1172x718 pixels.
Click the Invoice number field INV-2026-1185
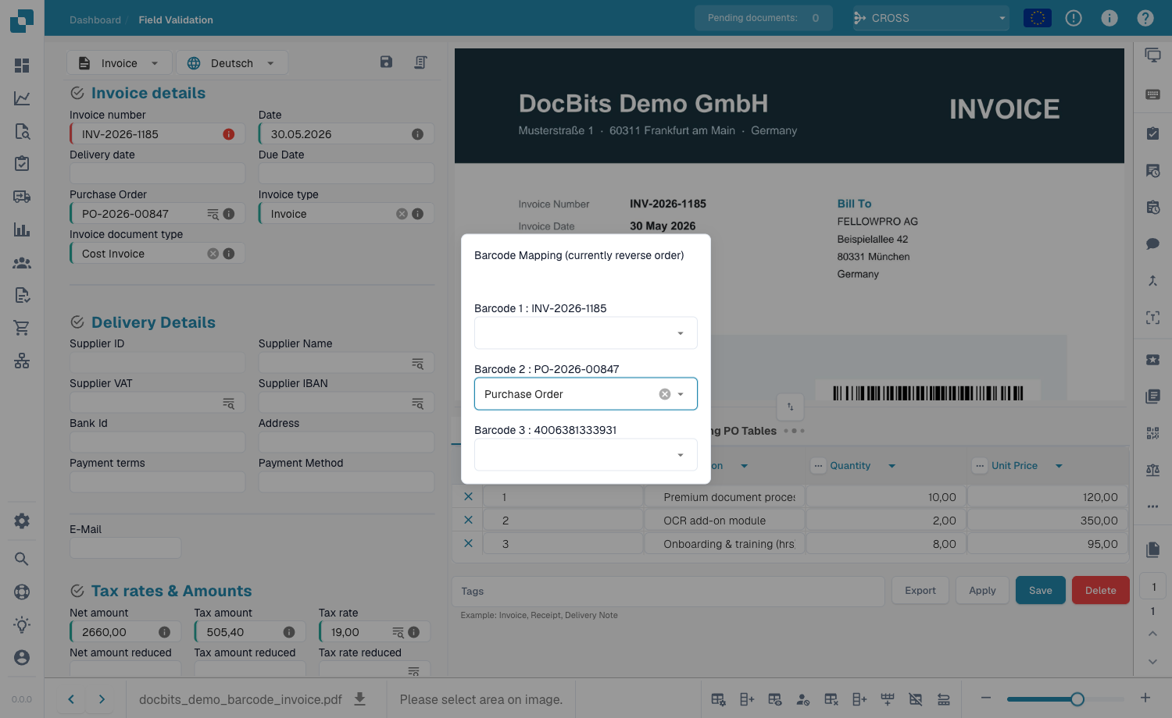pyautogui.click(x=158, y=134)
